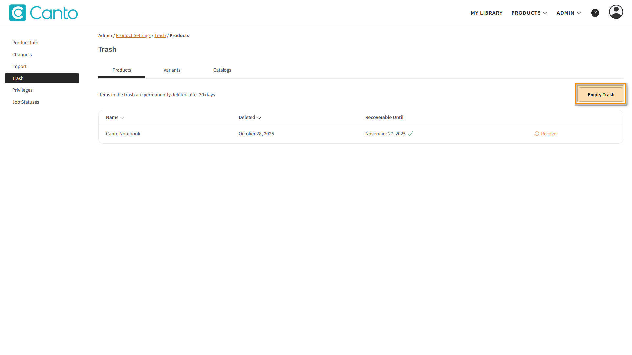Open the user profile avatar
Image resolution: width=632 pixels, height=355 pixels.
616,12
